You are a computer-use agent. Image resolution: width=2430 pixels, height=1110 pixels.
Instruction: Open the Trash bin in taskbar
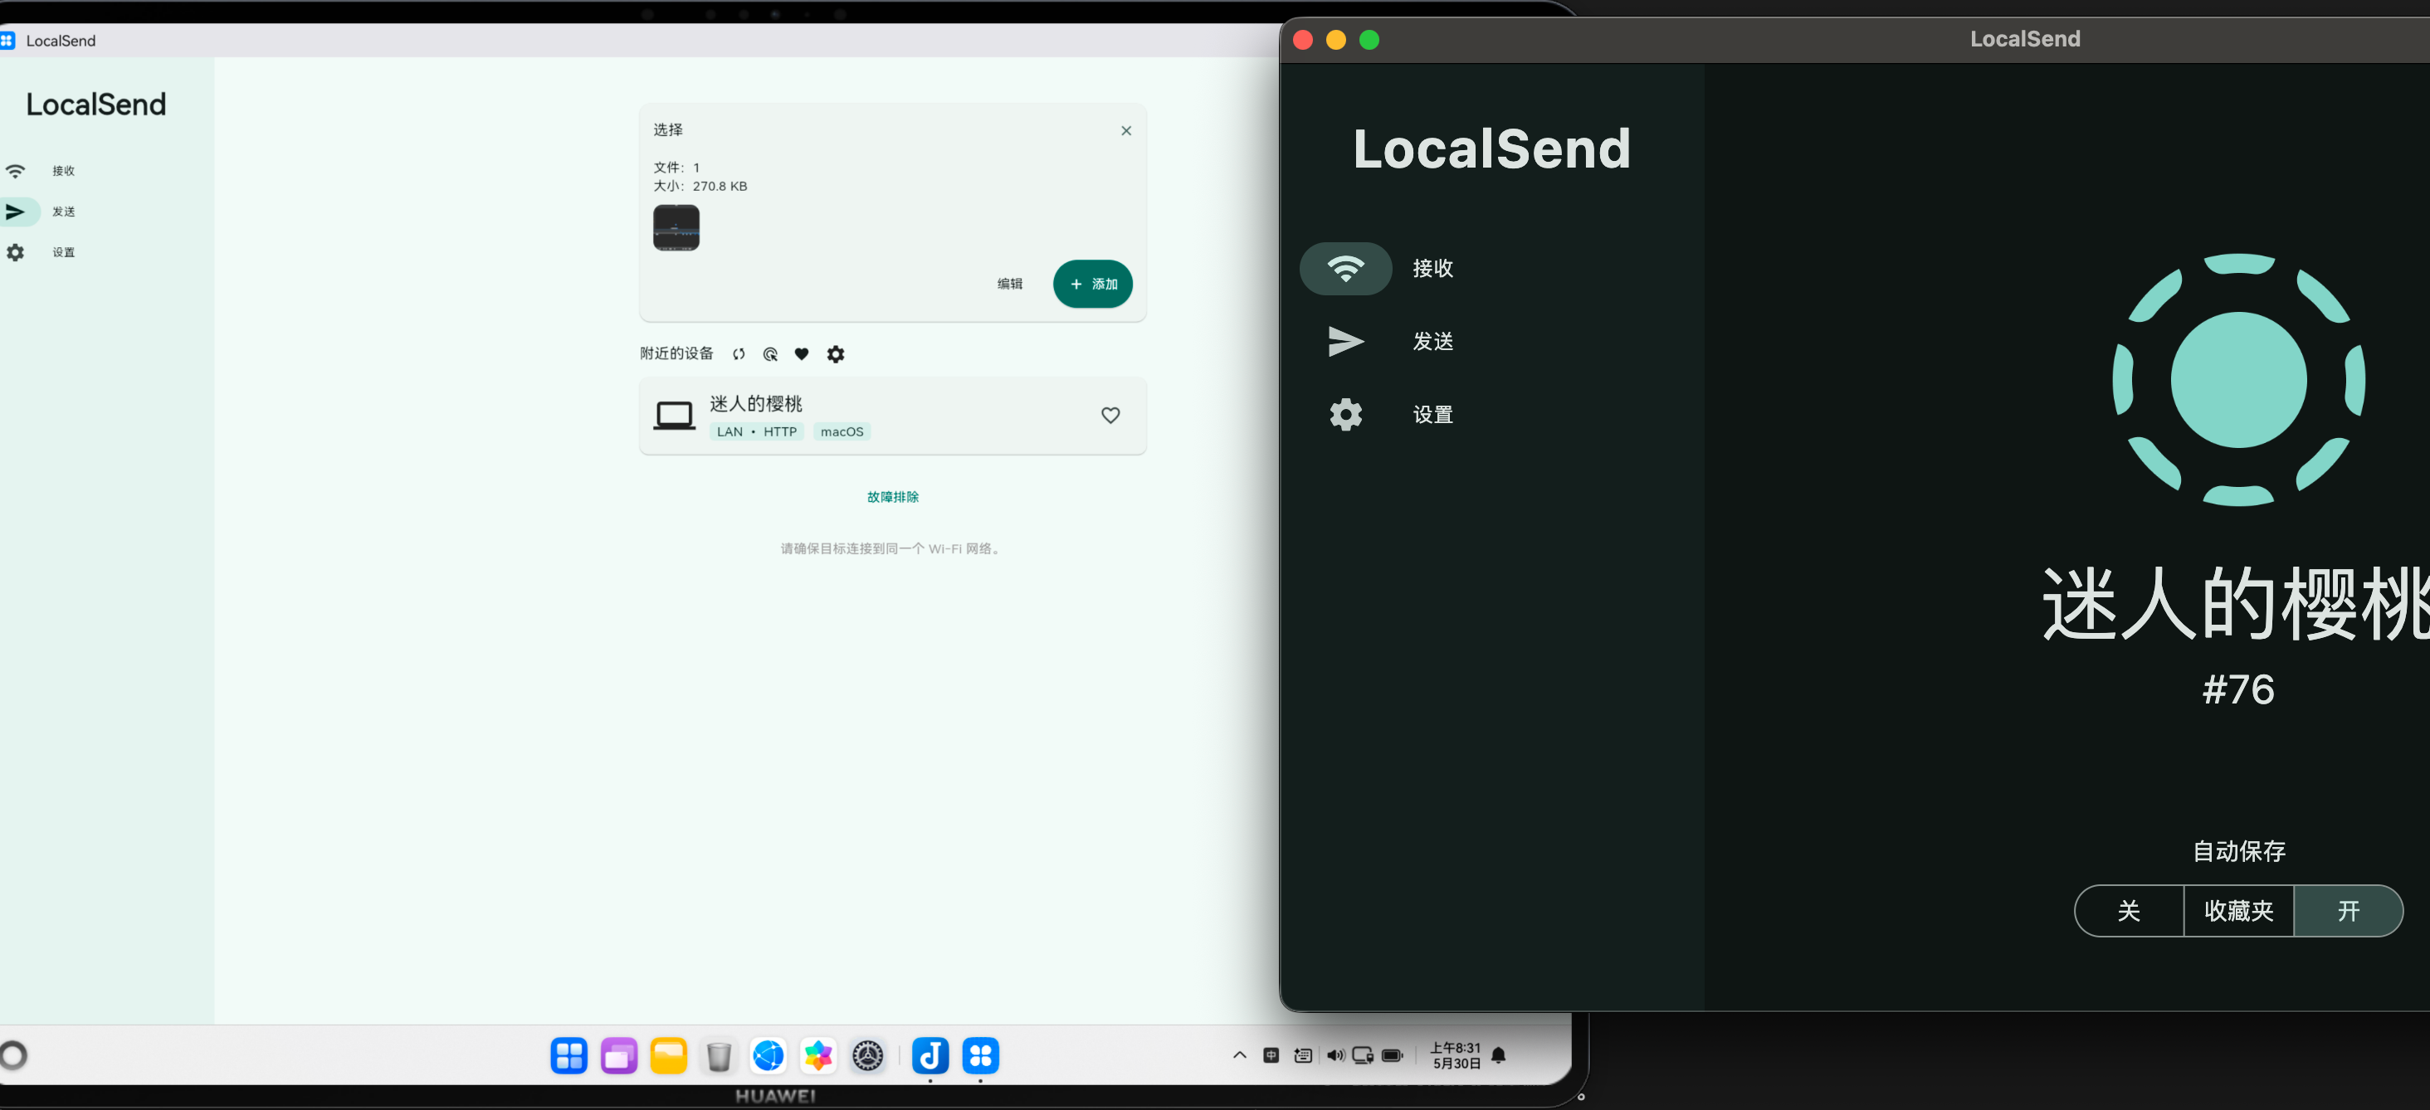[x=719, y=1056]
